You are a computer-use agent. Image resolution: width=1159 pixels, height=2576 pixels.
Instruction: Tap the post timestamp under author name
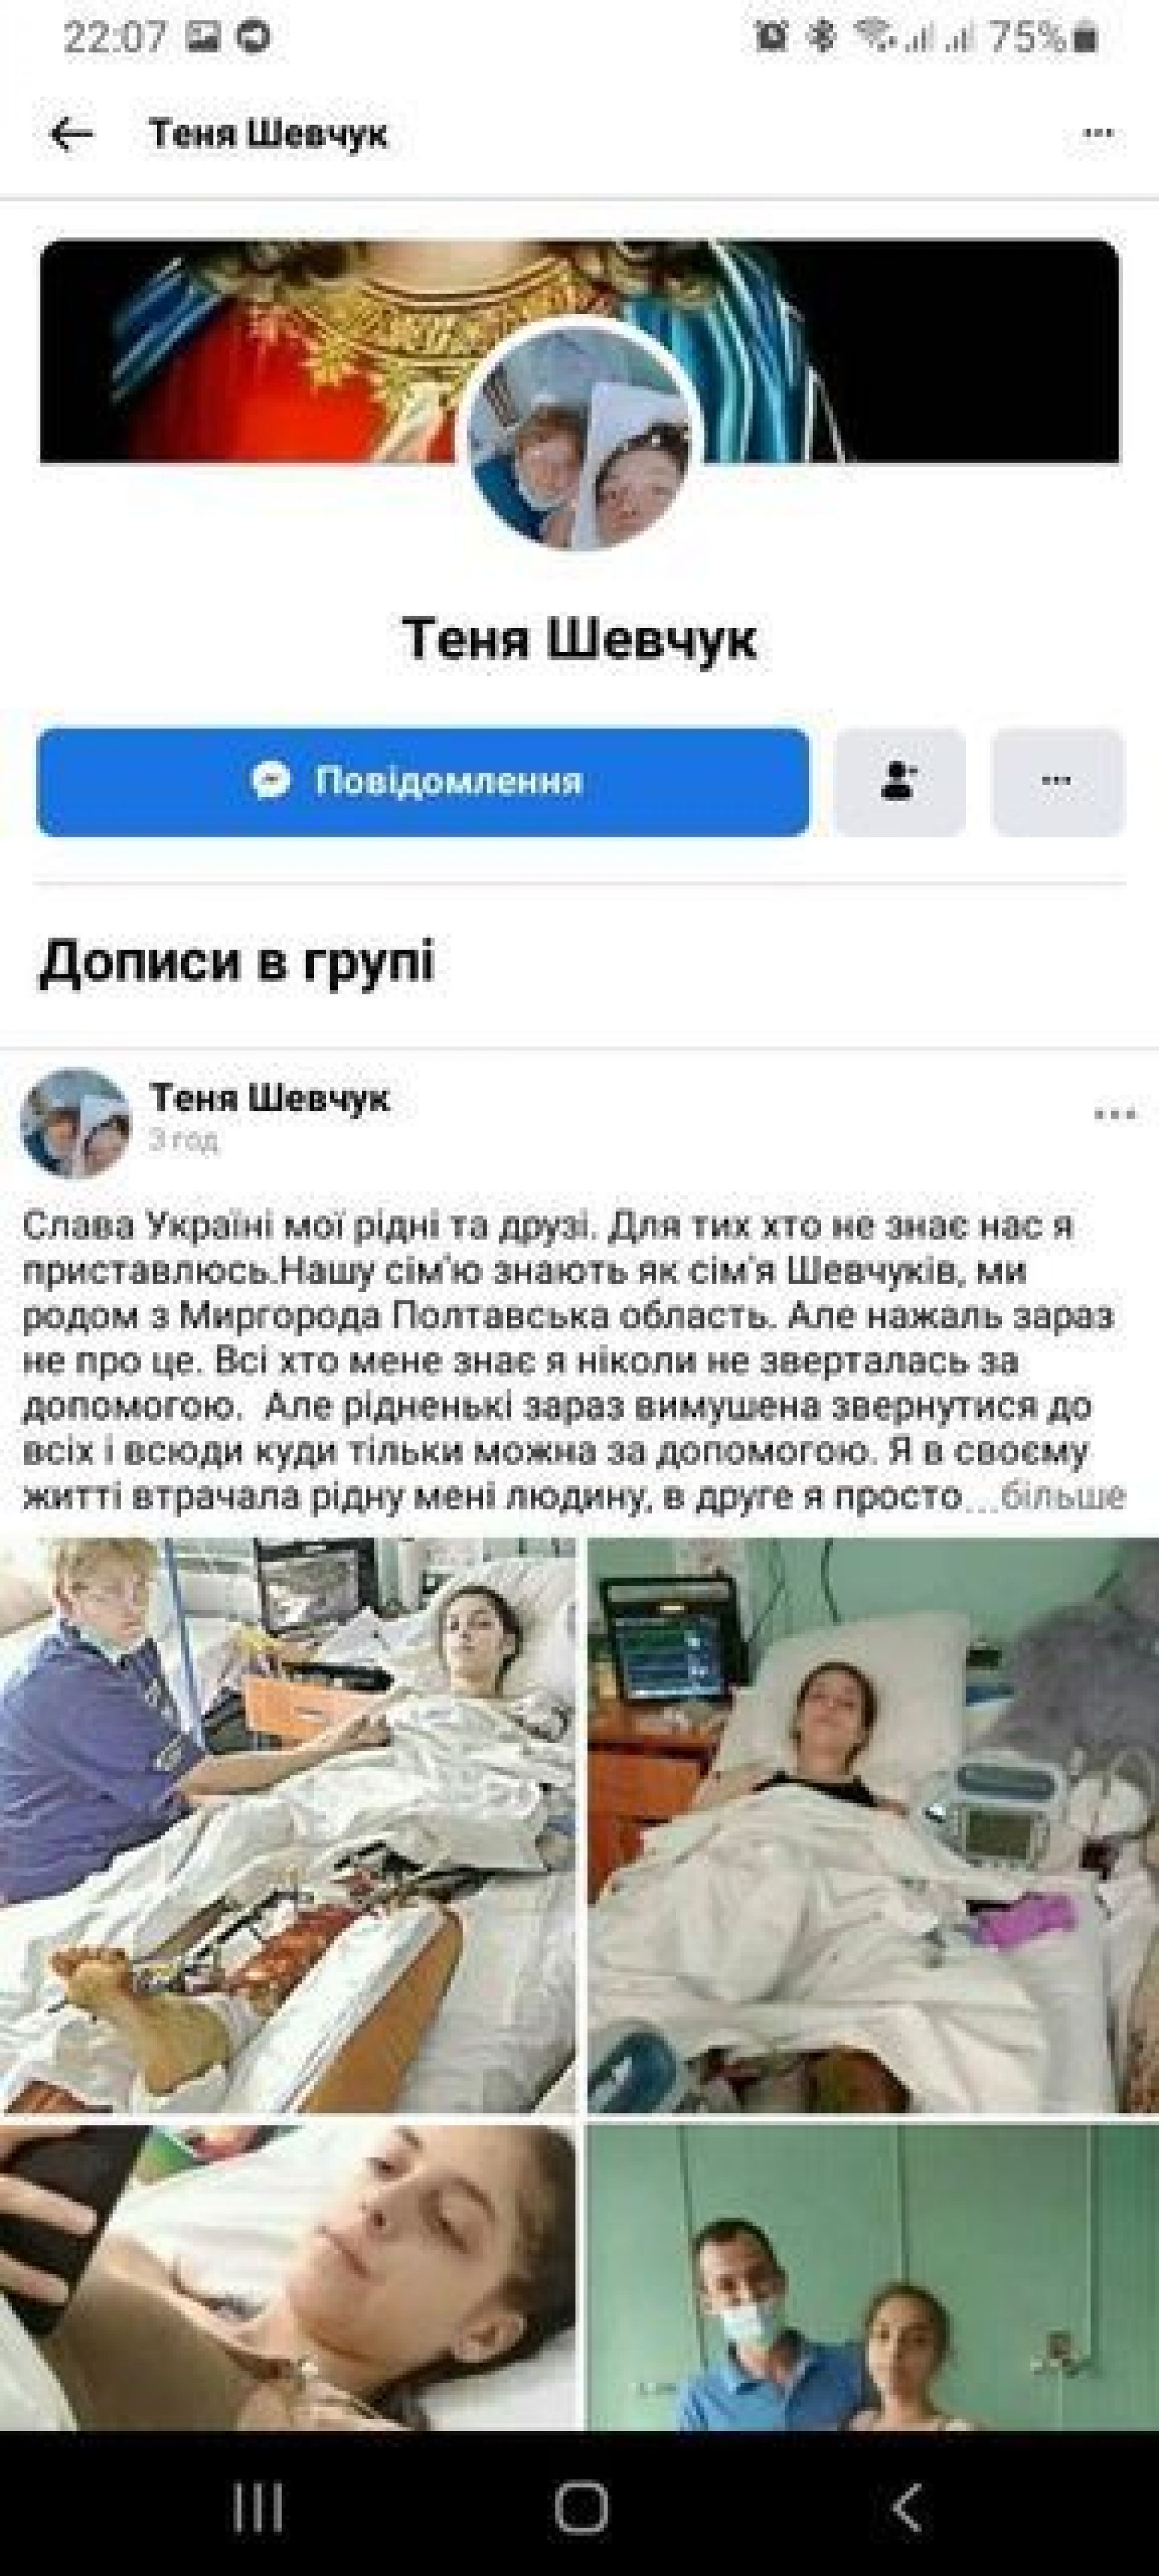183,1141
